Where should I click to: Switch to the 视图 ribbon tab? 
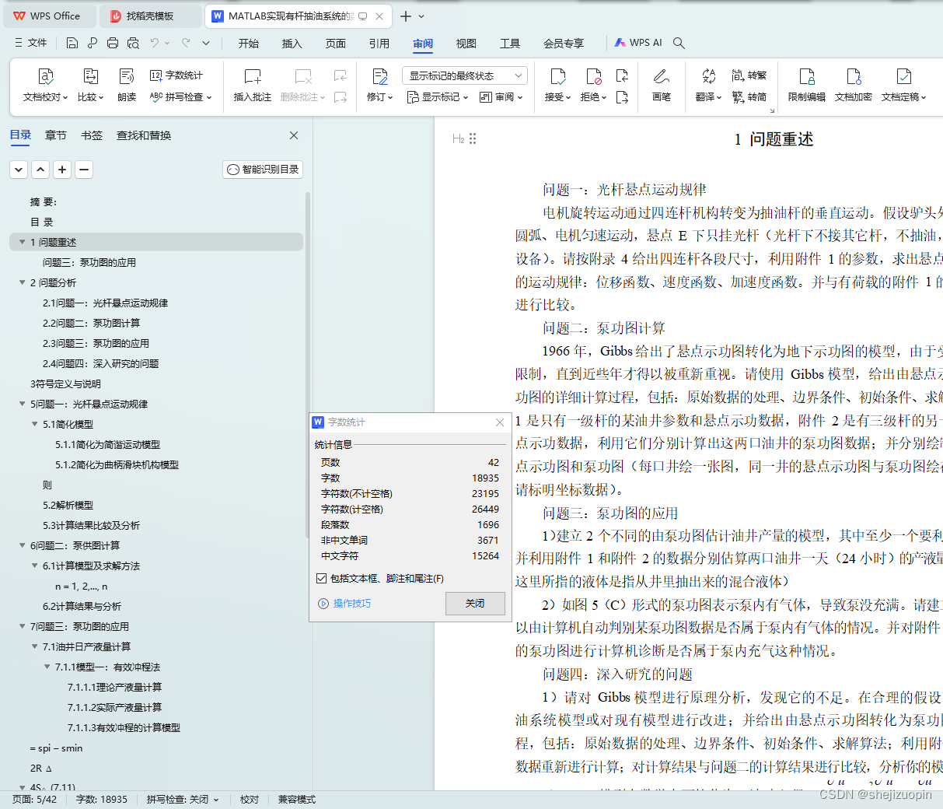tap(466, 44)
